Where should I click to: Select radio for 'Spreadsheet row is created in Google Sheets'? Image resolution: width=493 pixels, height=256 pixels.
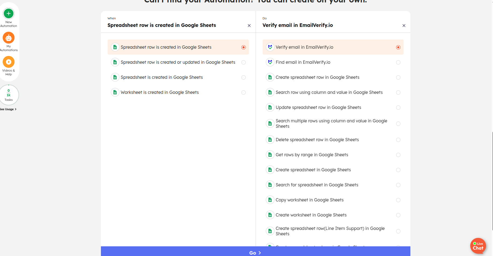[x=244, y=47]
